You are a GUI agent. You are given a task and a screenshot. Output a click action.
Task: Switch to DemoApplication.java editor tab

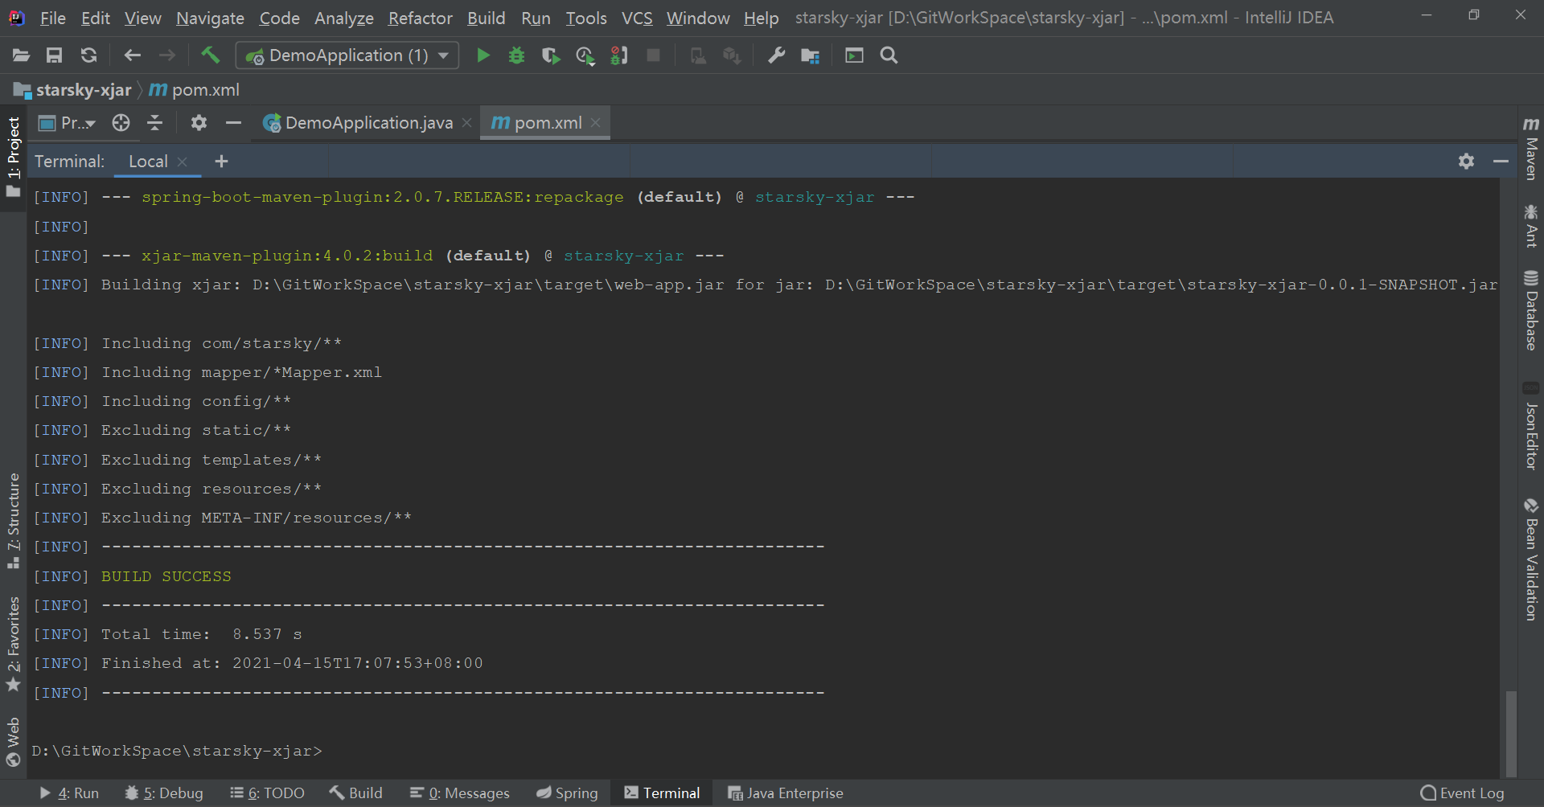[358, 123]
